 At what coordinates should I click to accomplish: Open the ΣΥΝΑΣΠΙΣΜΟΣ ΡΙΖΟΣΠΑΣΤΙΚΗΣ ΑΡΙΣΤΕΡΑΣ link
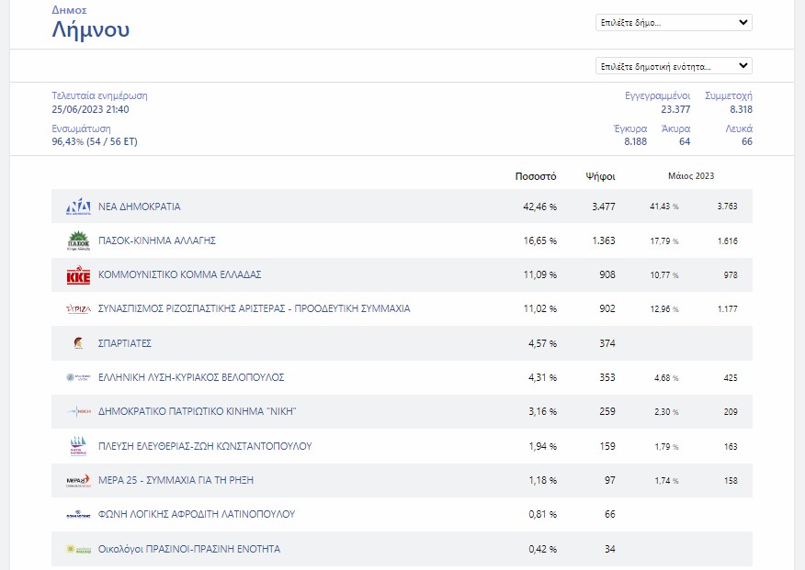(x=255, y=308)
